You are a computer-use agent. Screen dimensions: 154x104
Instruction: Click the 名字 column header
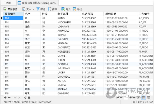click(32, 14)
